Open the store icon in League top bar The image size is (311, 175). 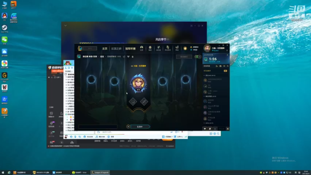(x=177, y=48)
